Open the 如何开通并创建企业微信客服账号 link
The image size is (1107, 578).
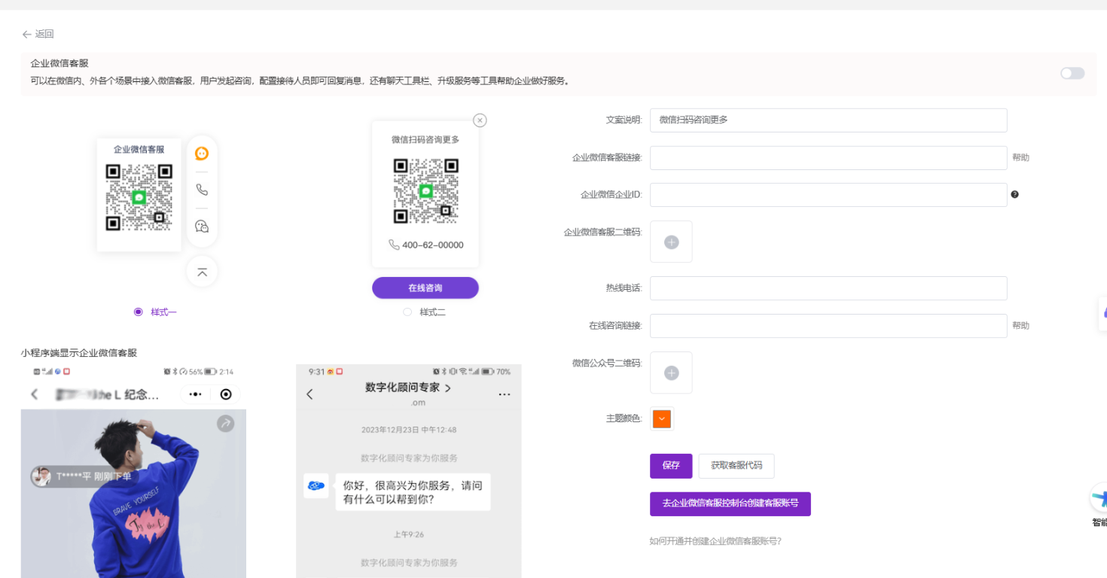(x=715, y=540)
